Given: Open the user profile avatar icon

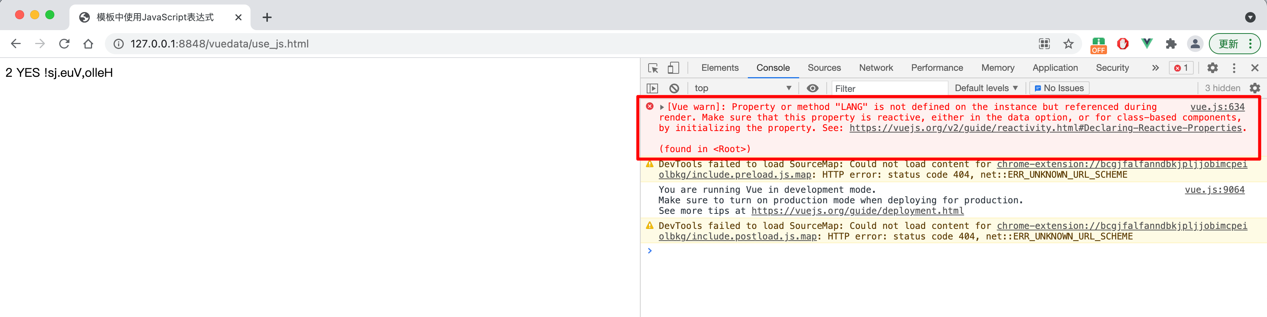Looking at the screenshot, I should [x=1195, y=44].
